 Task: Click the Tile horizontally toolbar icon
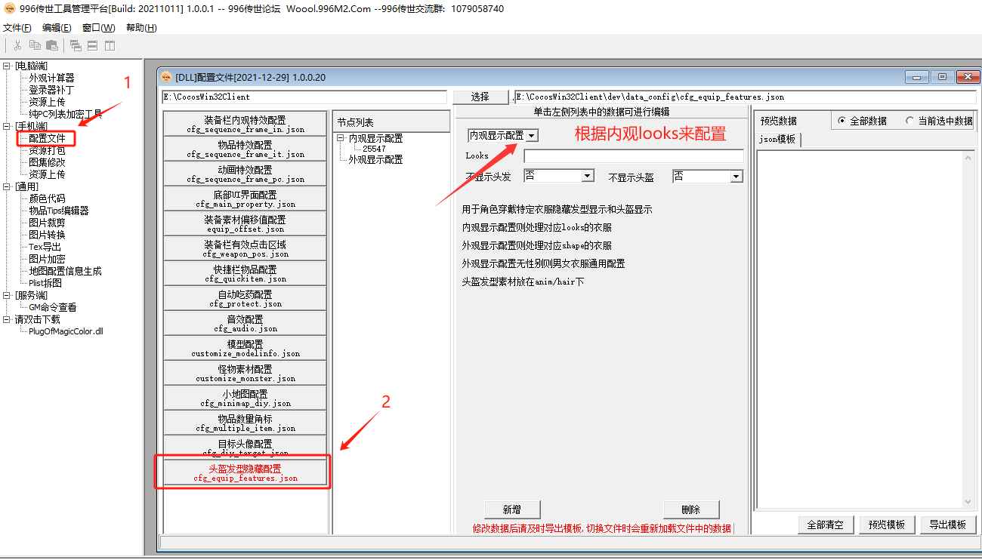click(92, 45)
